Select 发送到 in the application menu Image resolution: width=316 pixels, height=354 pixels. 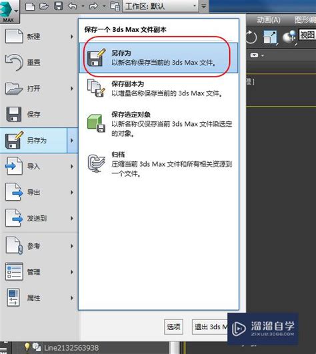(39, 218)
